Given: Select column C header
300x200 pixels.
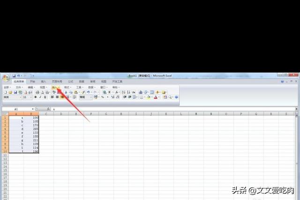Looking at the screenshot, I should [46, 114].
